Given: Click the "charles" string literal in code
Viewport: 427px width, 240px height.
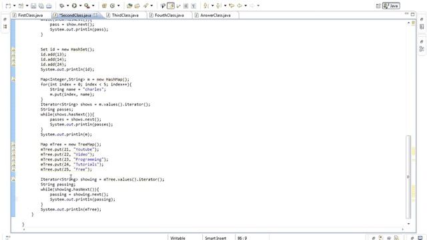Looking at the screenshot, I should click(x=94, y=89).
